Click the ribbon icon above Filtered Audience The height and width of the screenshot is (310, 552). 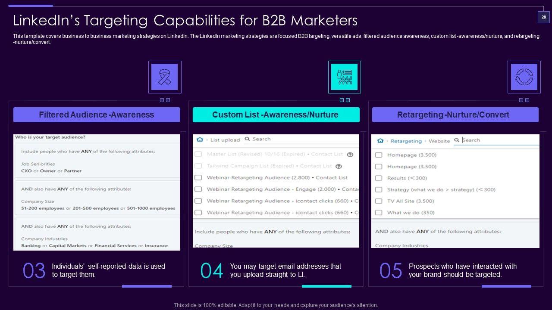(x=164, y=77)
